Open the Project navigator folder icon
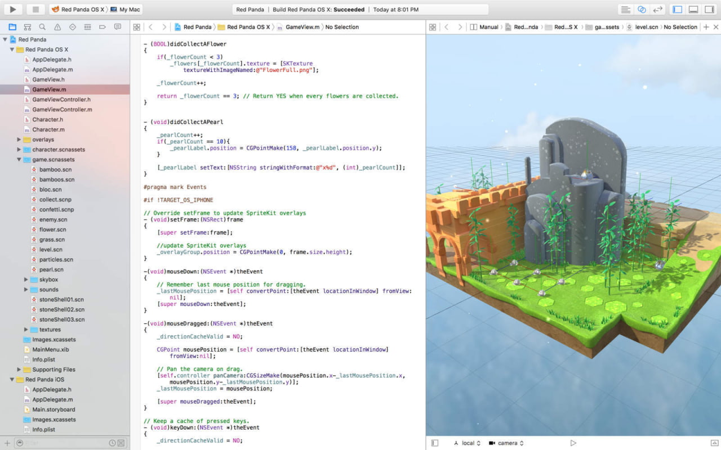The width and height of the screenshot is (721, 450). click(x=12, y=26)
